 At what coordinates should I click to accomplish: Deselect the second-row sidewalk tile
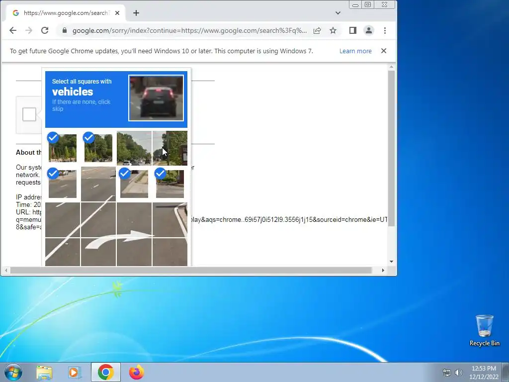(x=134, y=184)
